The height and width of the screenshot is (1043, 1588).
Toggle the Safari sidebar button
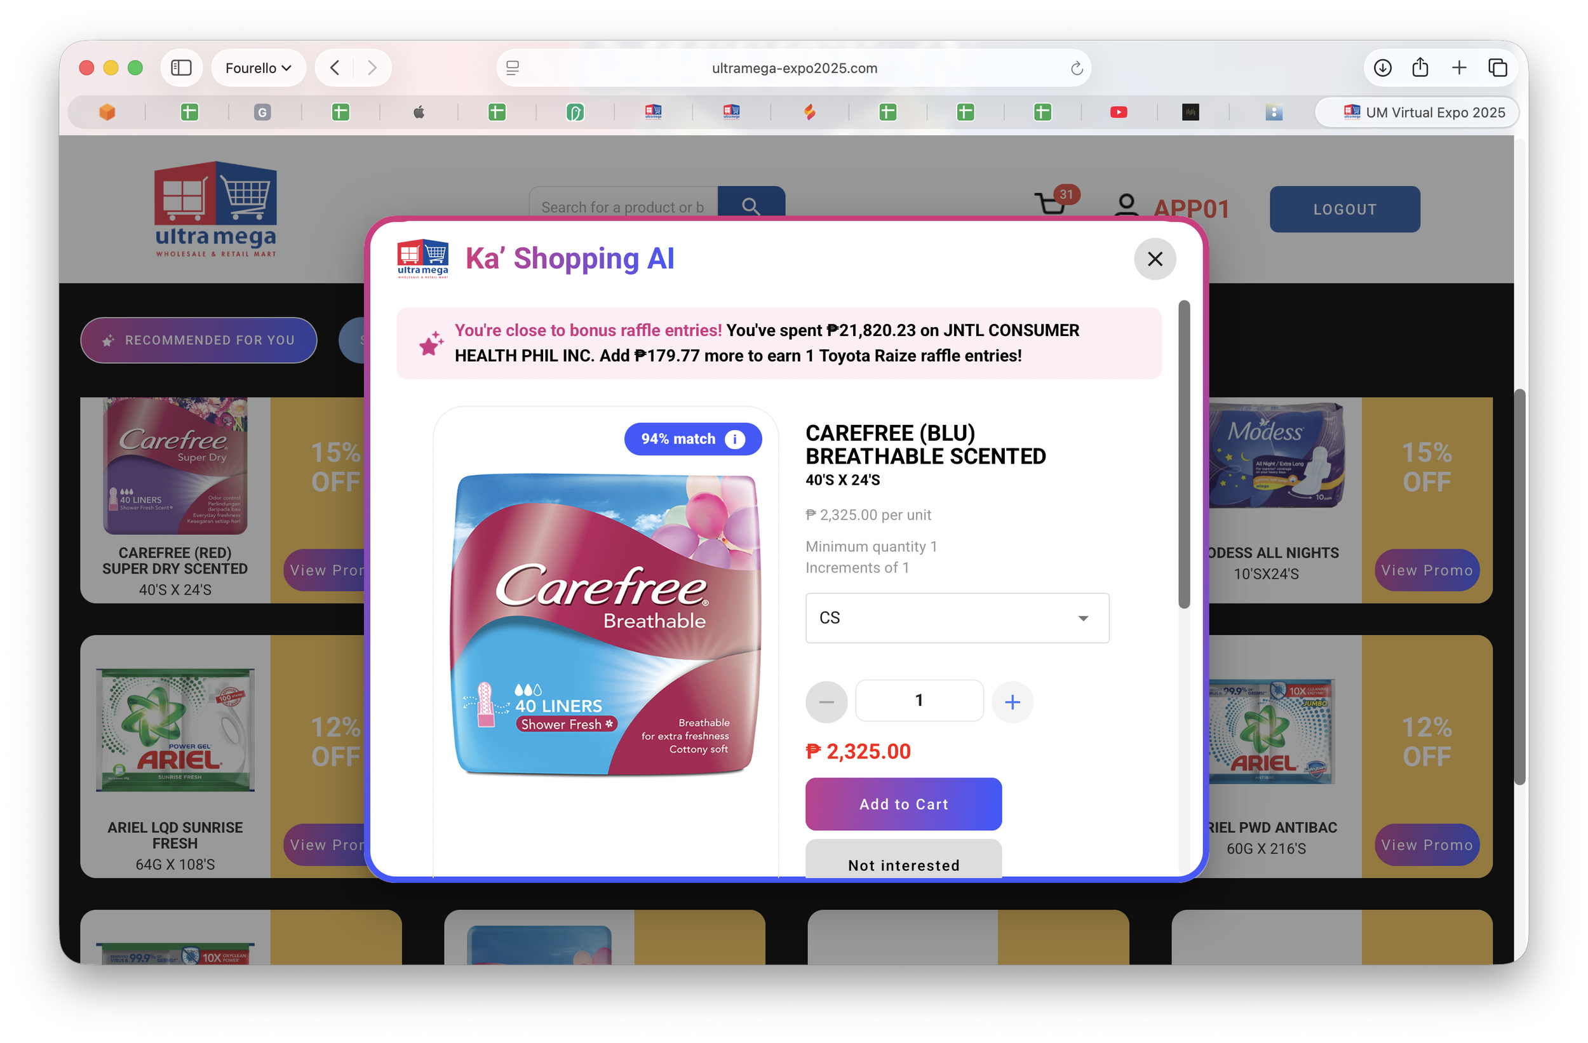coord(181,67)
